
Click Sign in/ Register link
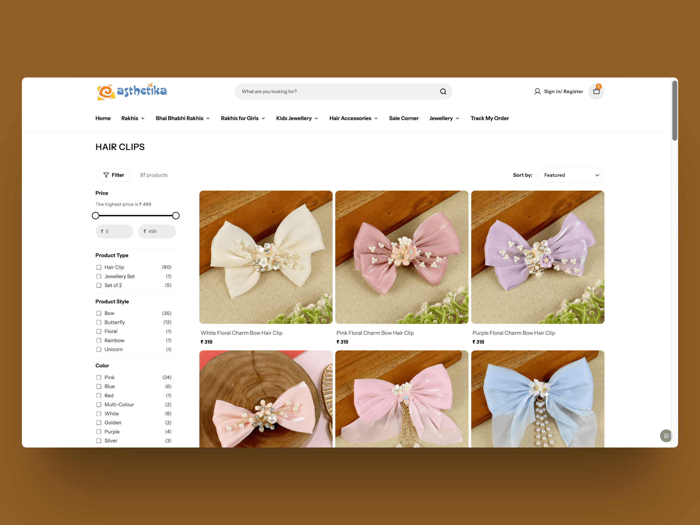[563, 92]
